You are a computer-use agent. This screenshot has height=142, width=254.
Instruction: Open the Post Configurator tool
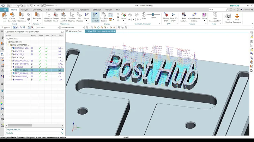[x=215, y=17]
